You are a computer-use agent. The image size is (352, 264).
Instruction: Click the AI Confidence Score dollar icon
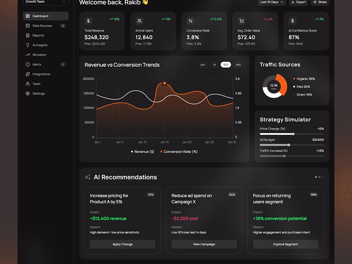coord(292,21)
